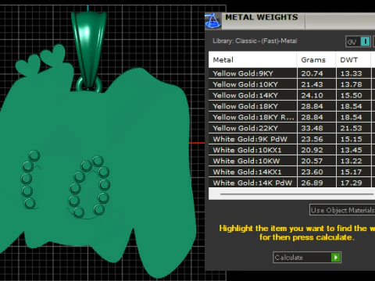Viewport: 375px width, 281px height.
Task: Click the 21.43 grams value
Action: (312, 84)
